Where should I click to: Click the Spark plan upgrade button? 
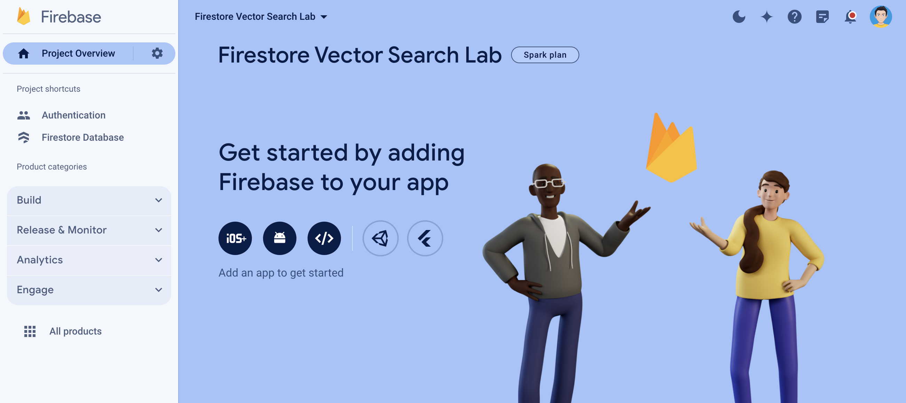click(x=545, y=54)
